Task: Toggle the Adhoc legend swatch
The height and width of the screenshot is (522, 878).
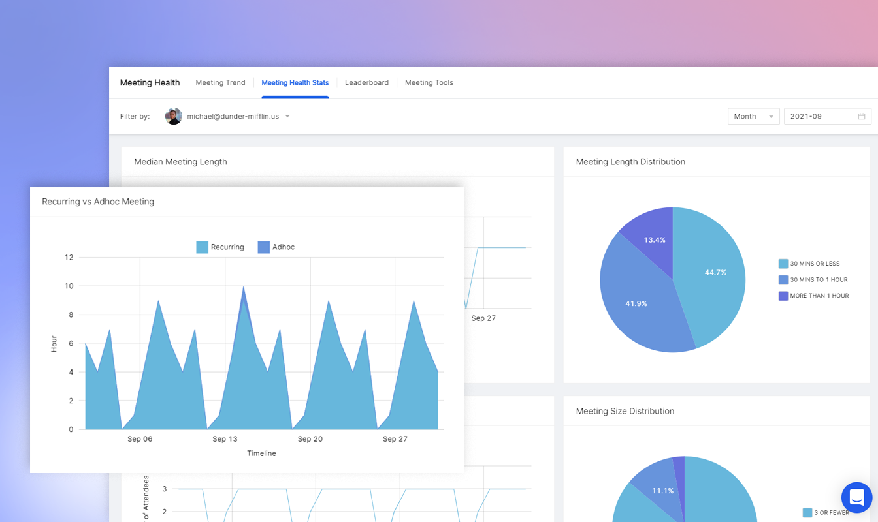Action: 264,247
